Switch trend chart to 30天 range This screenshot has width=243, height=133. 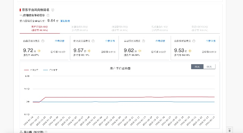point(197,67)
